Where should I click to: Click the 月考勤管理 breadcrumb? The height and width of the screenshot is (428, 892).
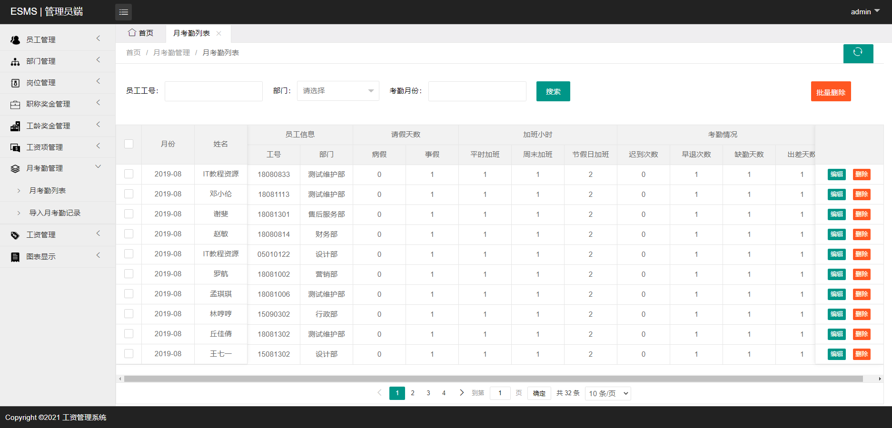171,53
